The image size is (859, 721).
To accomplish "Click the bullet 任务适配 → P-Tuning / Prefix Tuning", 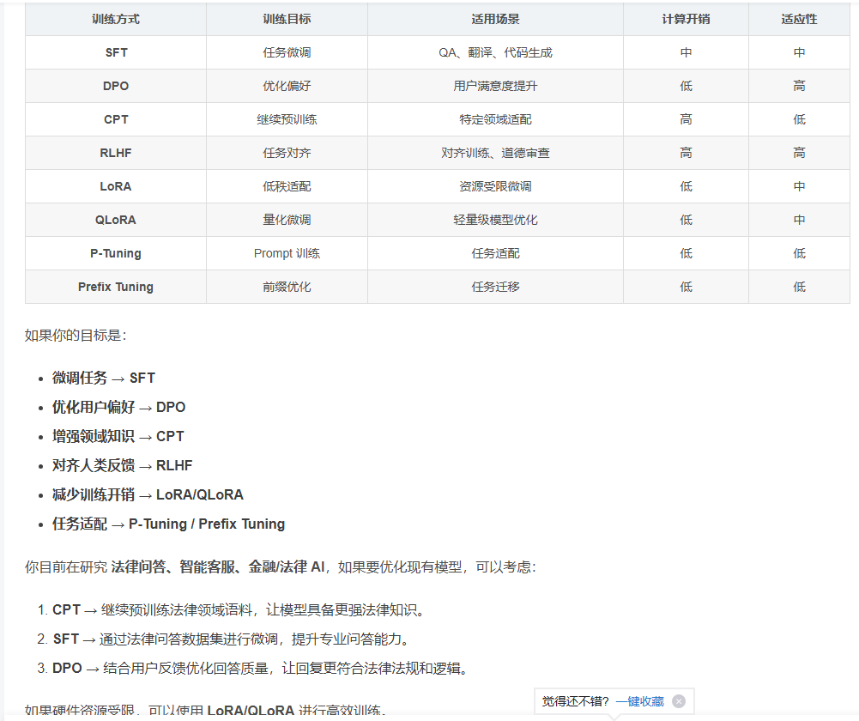I will point(169,524).
